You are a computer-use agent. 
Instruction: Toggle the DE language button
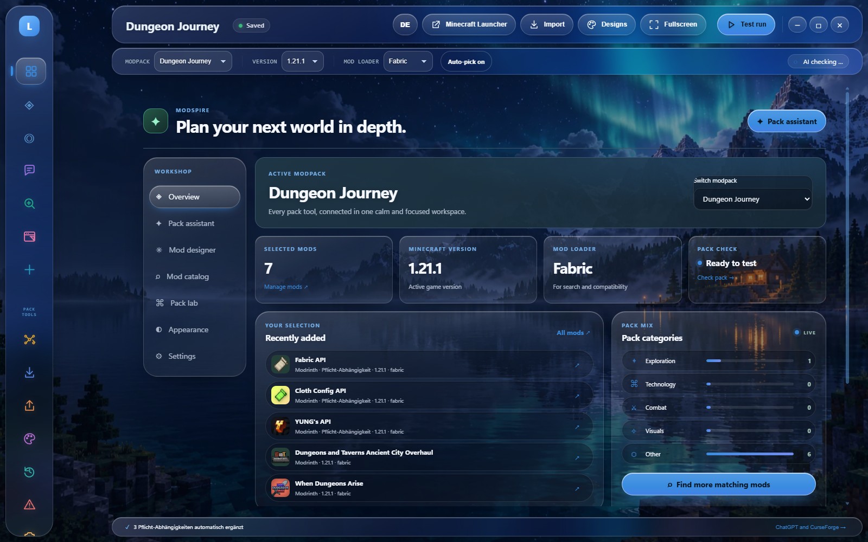405,24
